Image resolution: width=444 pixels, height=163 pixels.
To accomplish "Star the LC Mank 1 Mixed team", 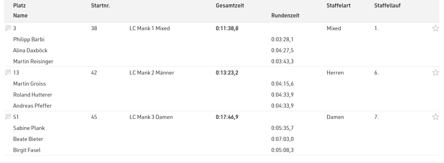I will click(435, 28).
